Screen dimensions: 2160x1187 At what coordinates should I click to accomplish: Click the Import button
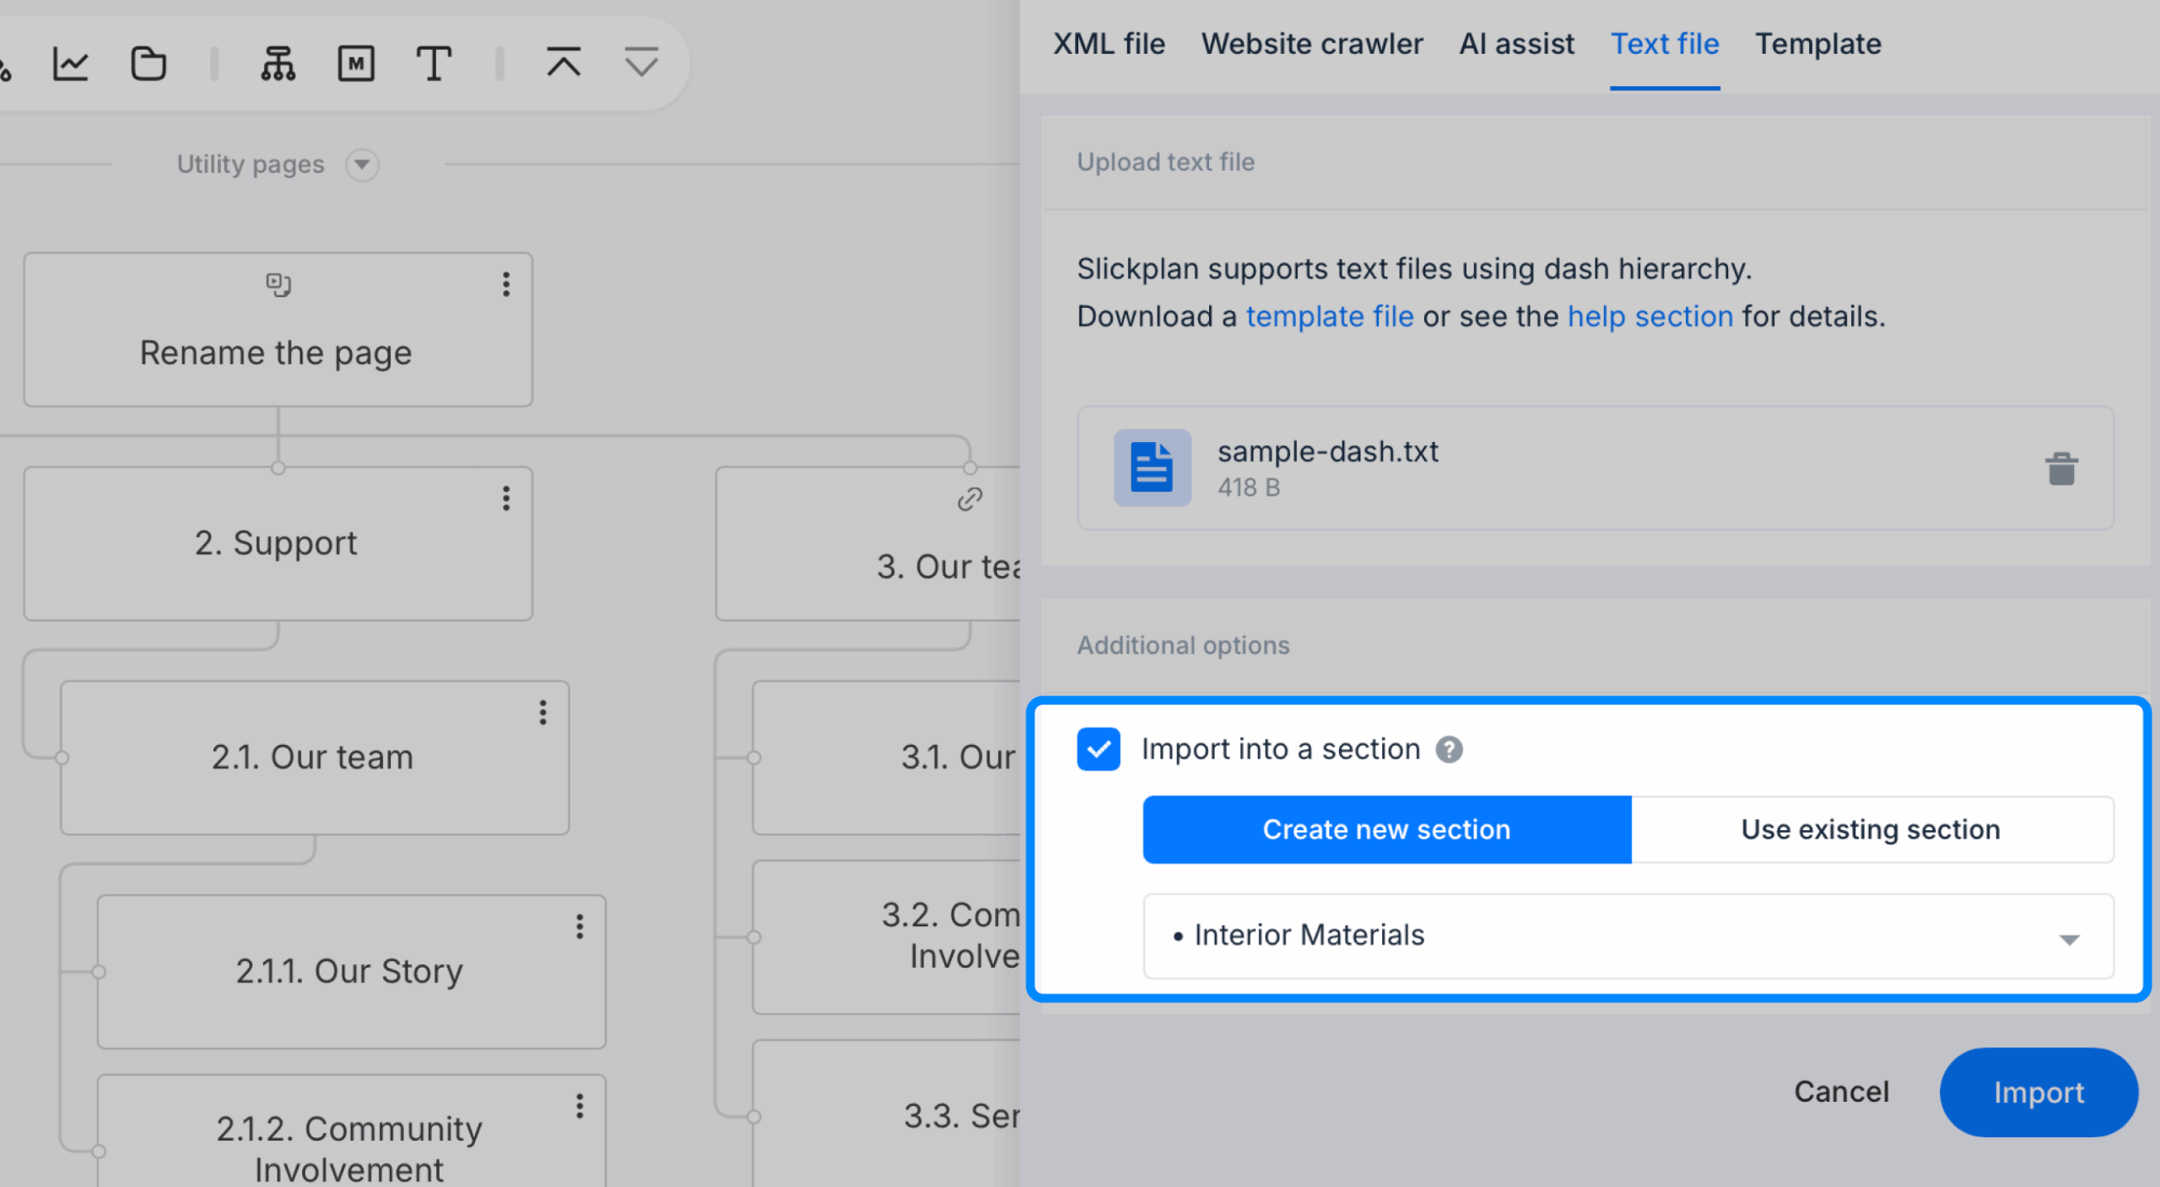click(2038, 1093)
